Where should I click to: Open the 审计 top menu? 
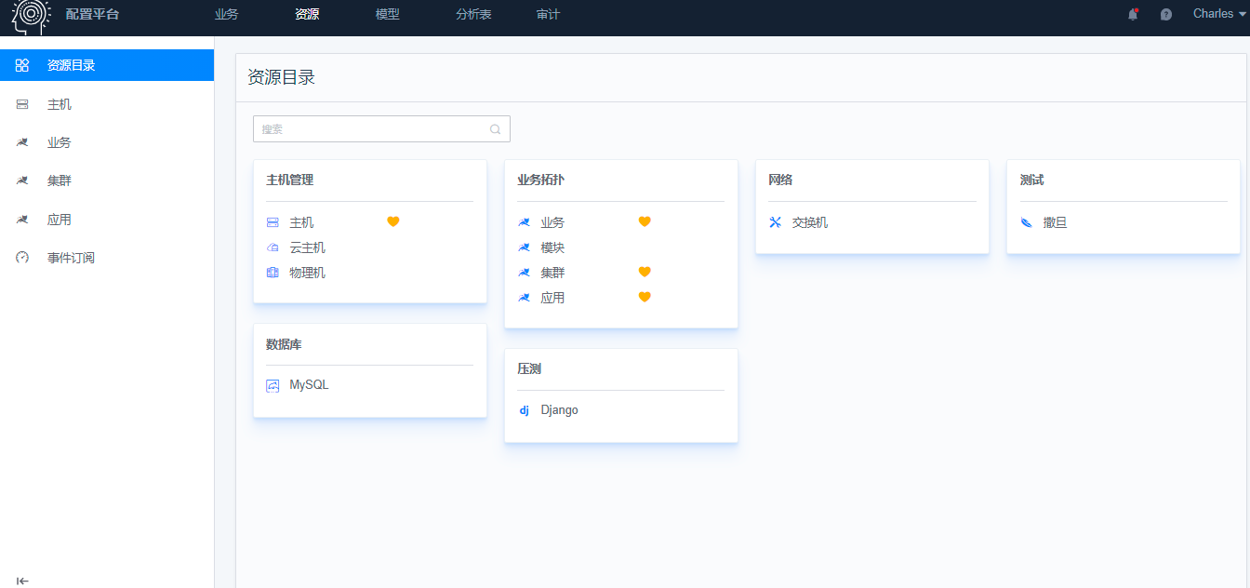click(548, 15)
